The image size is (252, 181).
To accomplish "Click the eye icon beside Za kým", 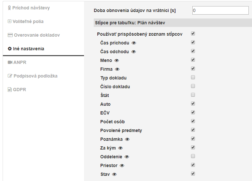I will [120, 148].
